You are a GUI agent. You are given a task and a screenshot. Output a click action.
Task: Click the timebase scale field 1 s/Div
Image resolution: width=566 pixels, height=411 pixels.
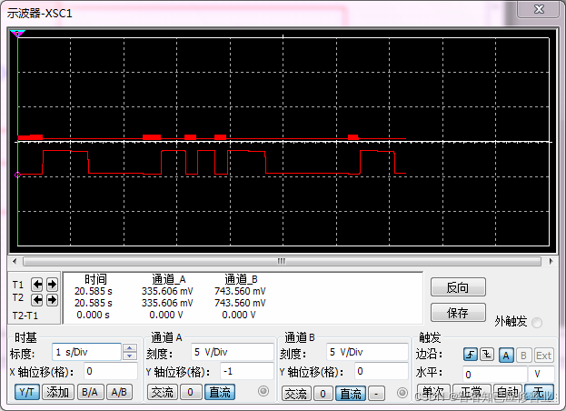86,352
